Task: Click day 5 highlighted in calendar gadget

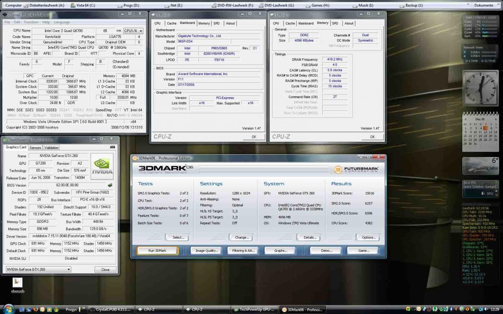Action: [485, 128]
